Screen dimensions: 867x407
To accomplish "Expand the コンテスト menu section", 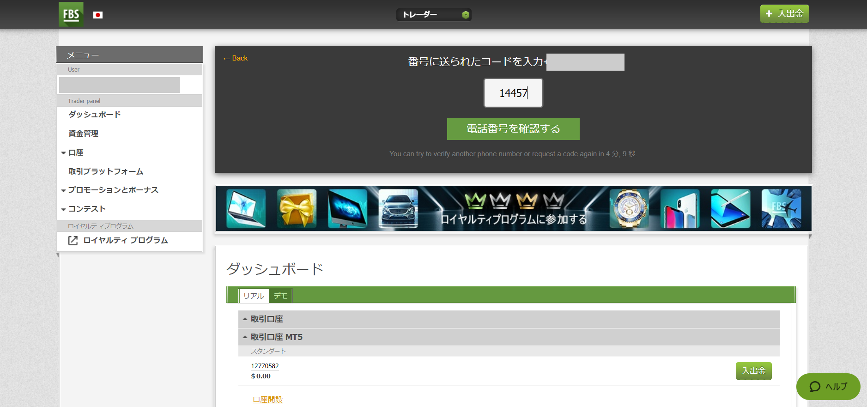I will pos(87,209).
